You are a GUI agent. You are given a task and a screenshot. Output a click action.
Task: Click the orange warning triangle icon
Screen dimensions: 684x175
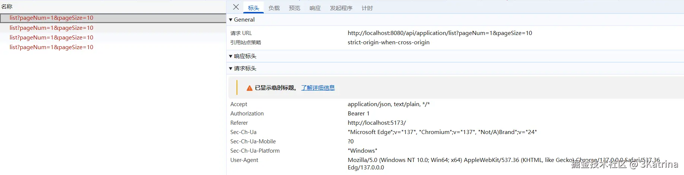pyautogui.click(x=250, y=88)
